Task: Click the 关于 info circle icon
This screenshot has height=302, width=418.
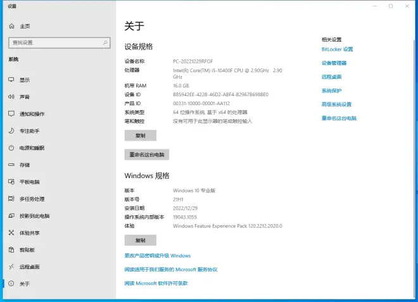Action: [11, 284]
